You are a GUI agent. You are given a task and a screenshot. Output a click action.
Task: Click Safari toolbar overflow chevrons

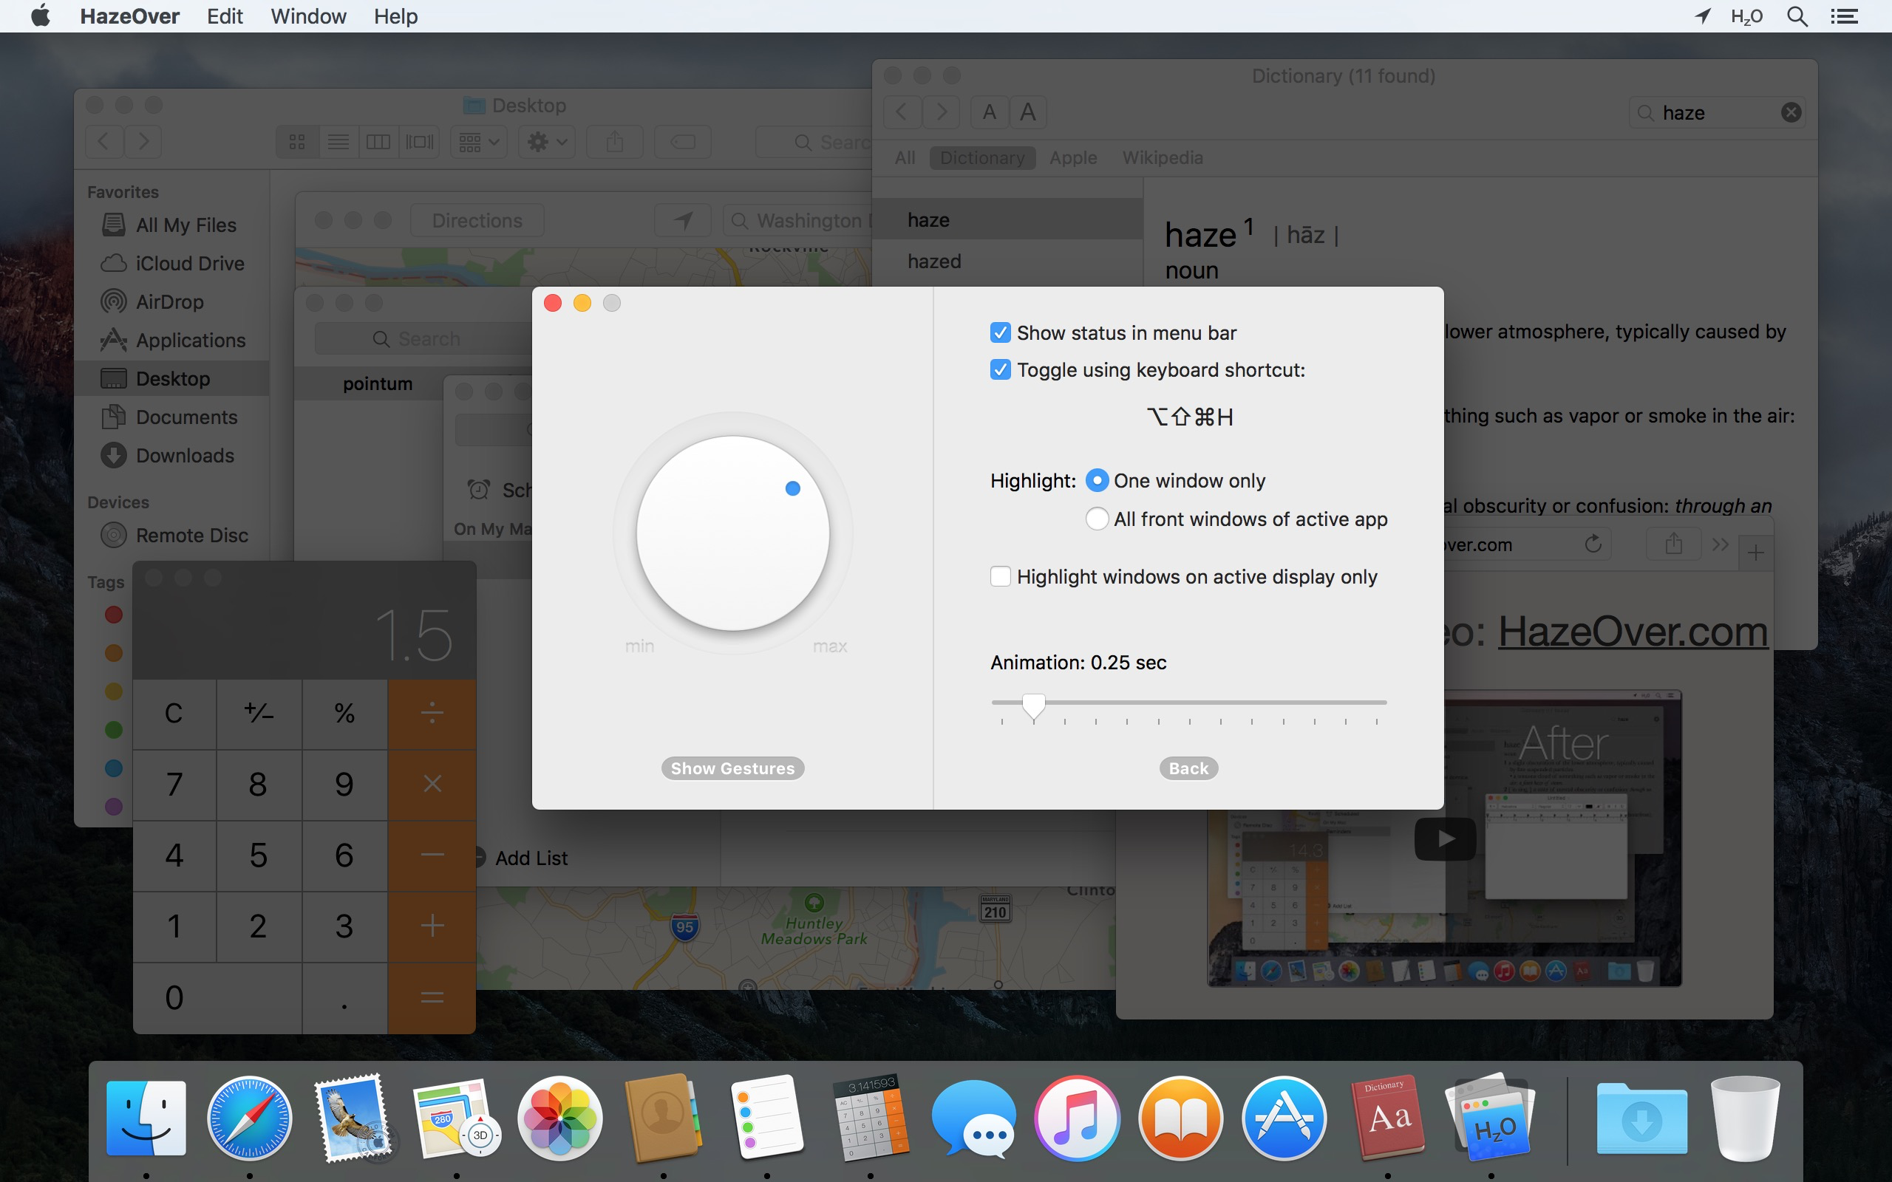point(1720,544)
